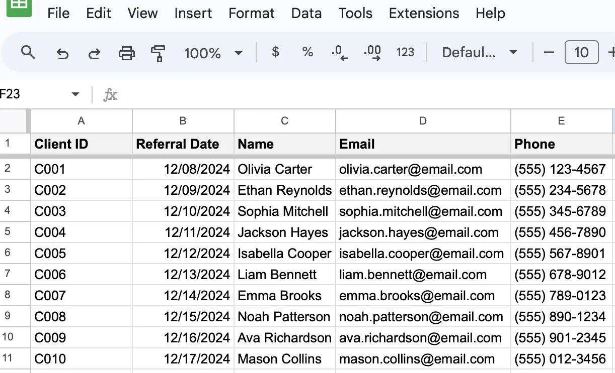Open the Default font dropdown

point(480,52)
